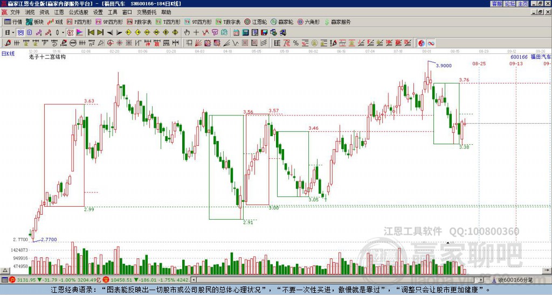The height and width of the screenshot is (295, 552).
Task: Open 赢家服务 service page
Action: [x=337, y=22]
